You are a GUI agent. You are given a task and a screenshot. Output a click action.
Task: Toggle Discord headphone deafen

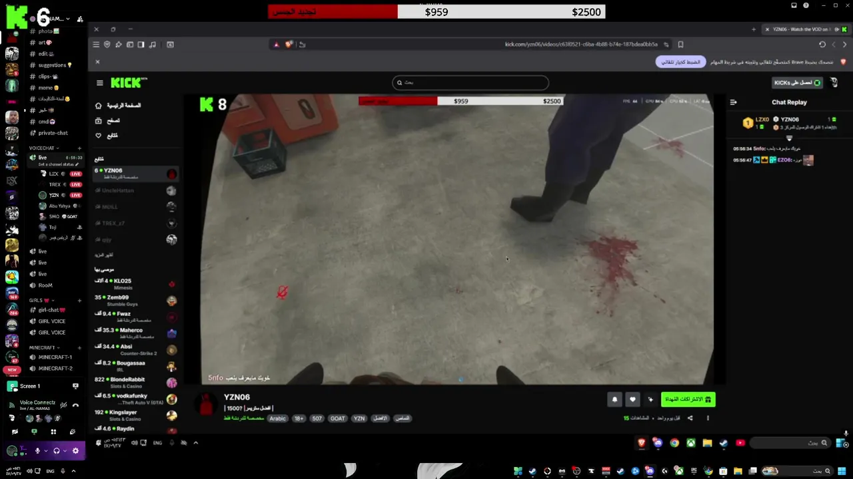pyautogui.click(x=57, y=450)
